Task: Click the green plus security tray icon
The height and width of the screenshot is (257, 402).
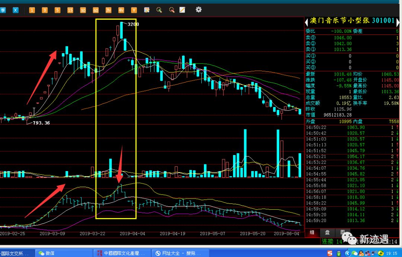Action: pyautogui.click(x=381, y=253)
